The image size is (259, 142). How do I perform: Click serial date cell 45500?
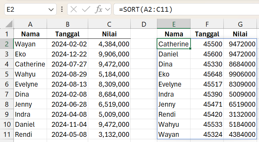tap(207, 44)
